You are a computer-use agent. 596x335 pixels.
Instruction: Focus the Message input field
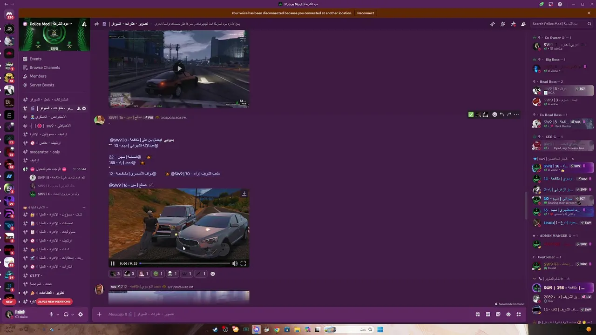[x=289, y=314]
